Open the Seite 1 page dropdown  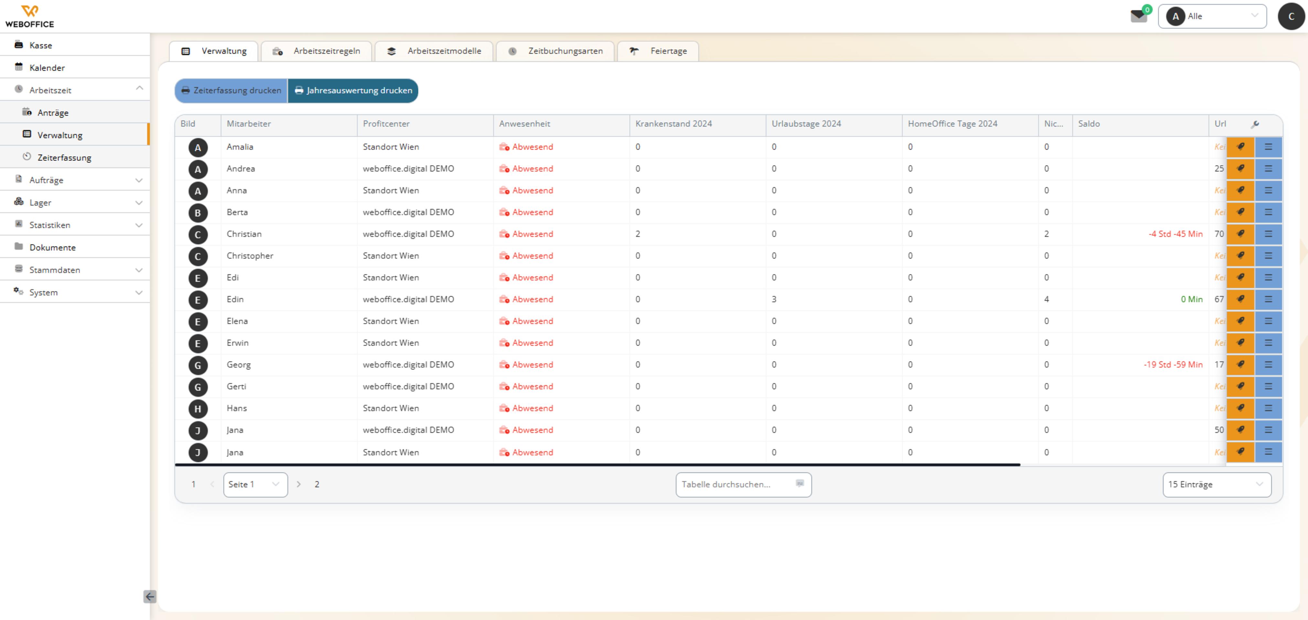coord(255,484)
